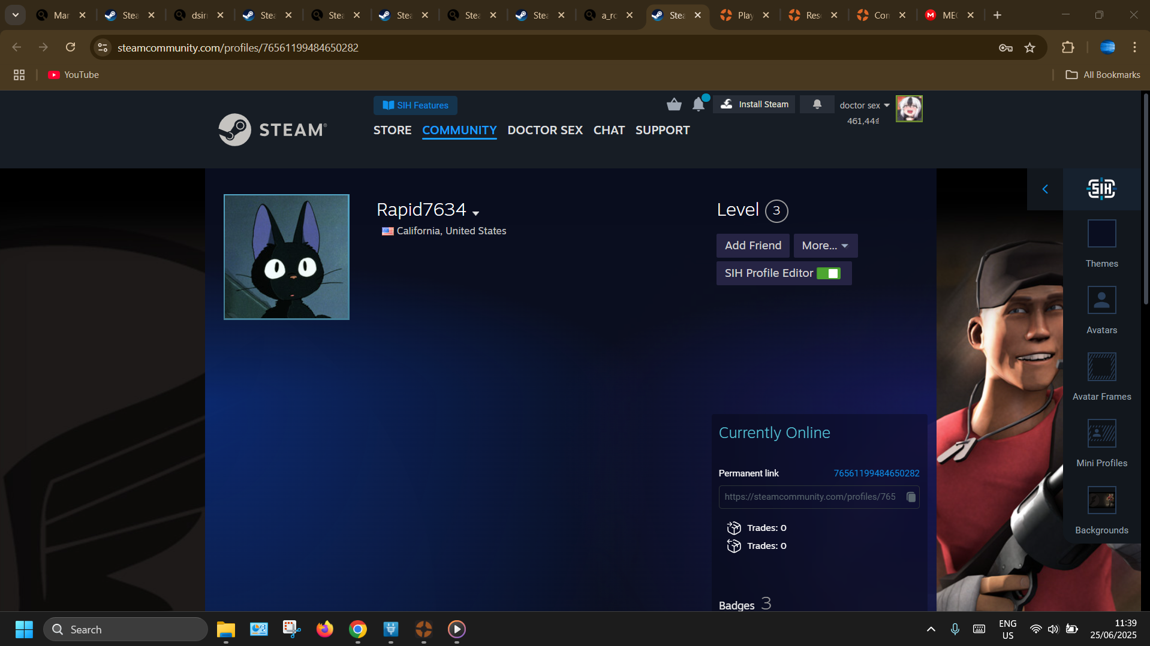Image resolution: width=1150 pixels, height=646 pixels.
Task: Click Add Friend button
Action: (753, 246)
